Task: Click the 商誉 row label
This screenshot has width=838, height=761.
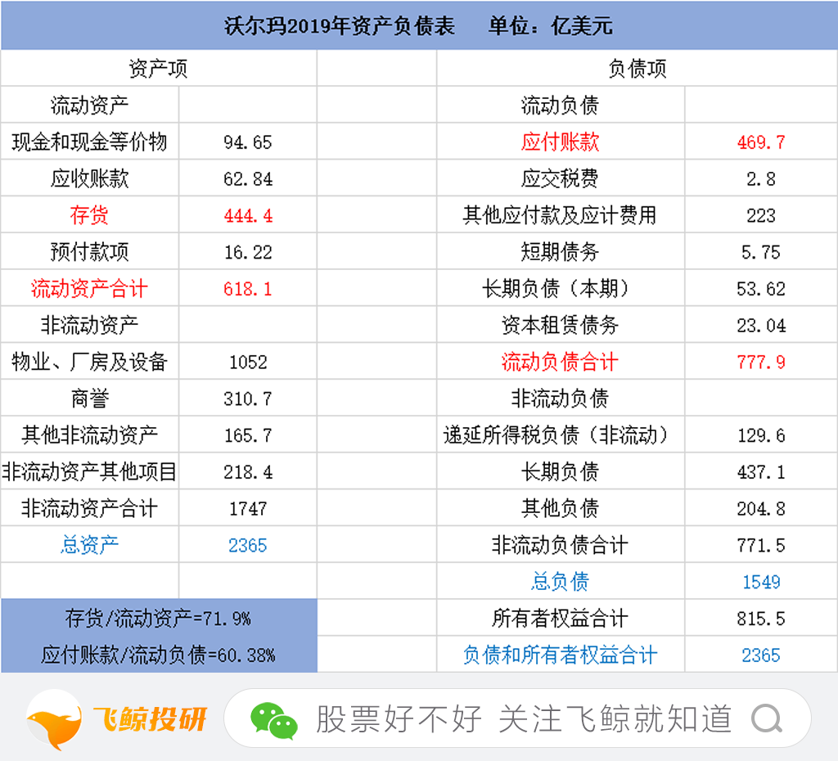Action: pyautogui.click(x=89, y=399)
